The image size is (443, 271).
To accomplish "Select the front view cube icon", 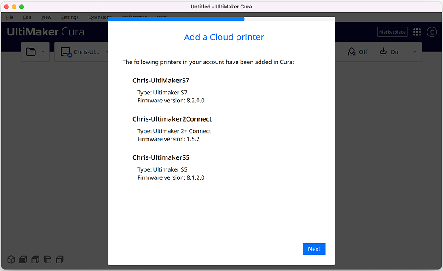I will [x=23, y=259].
